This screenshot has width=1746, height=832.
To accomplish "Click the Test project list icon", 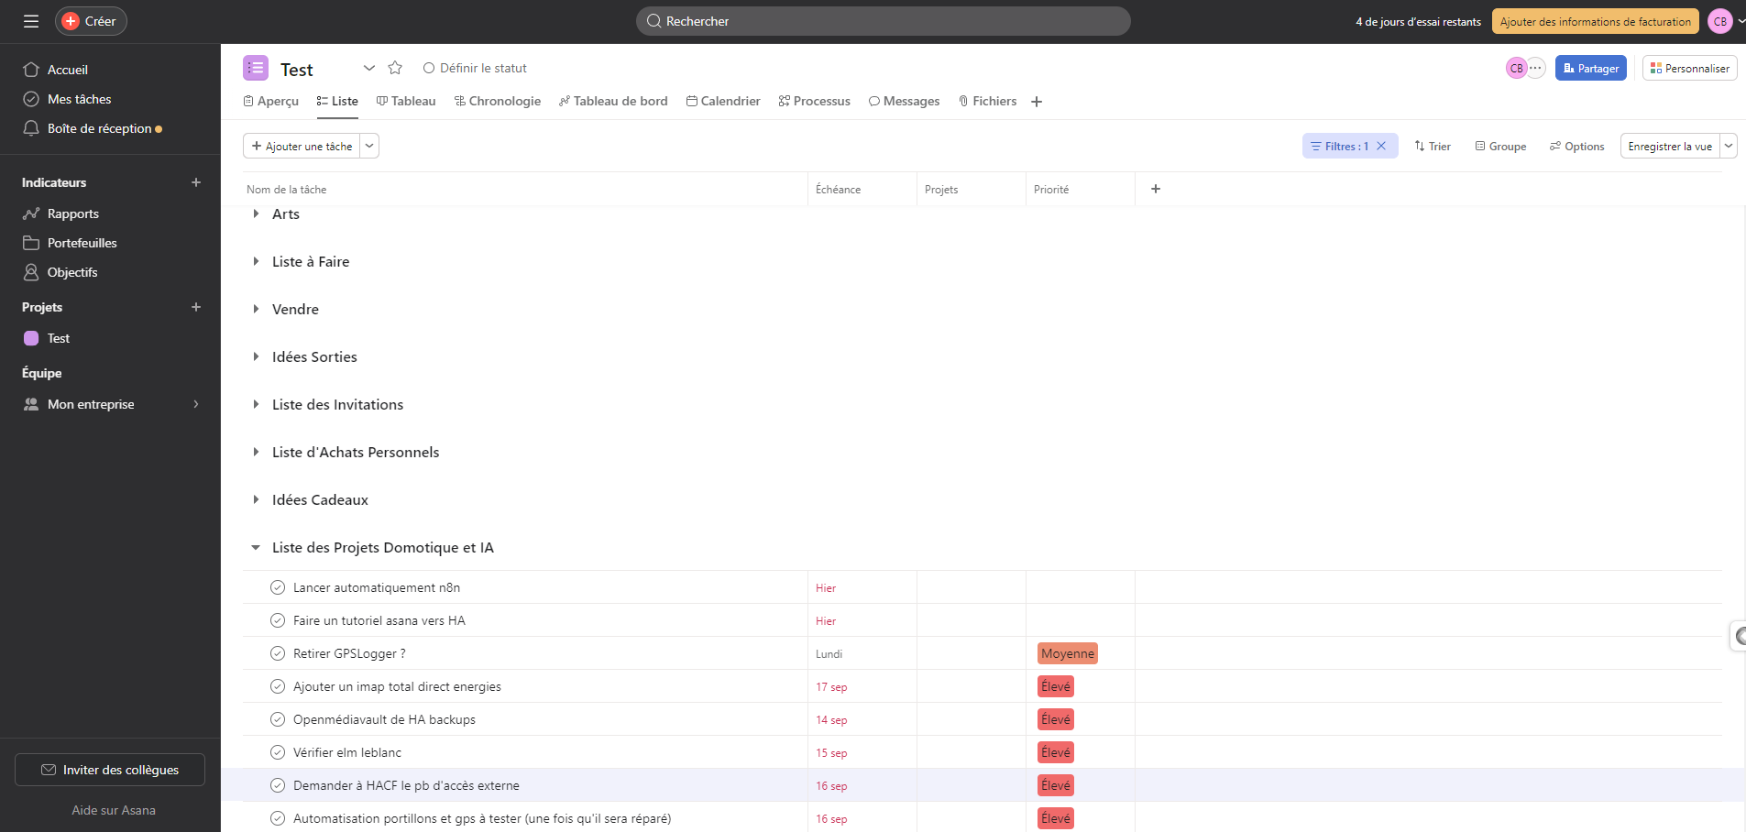I will [x=256, y=68].
